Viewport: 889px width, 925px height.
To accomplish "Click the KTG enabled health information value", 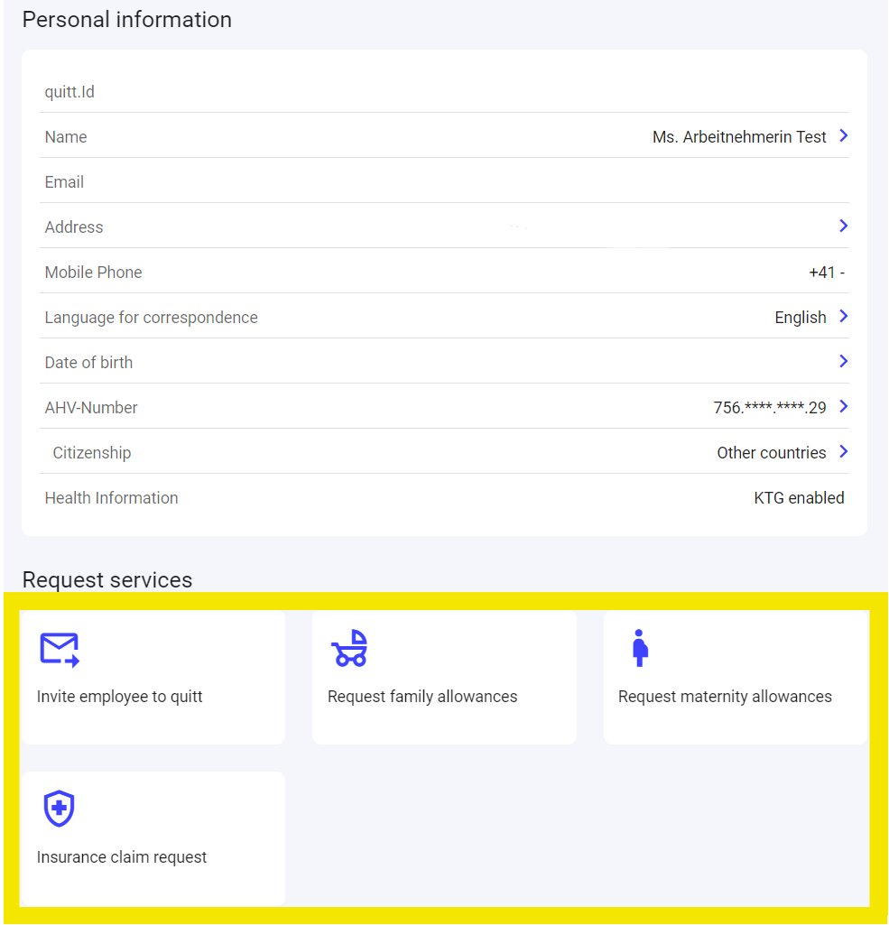I will [799, 498].
